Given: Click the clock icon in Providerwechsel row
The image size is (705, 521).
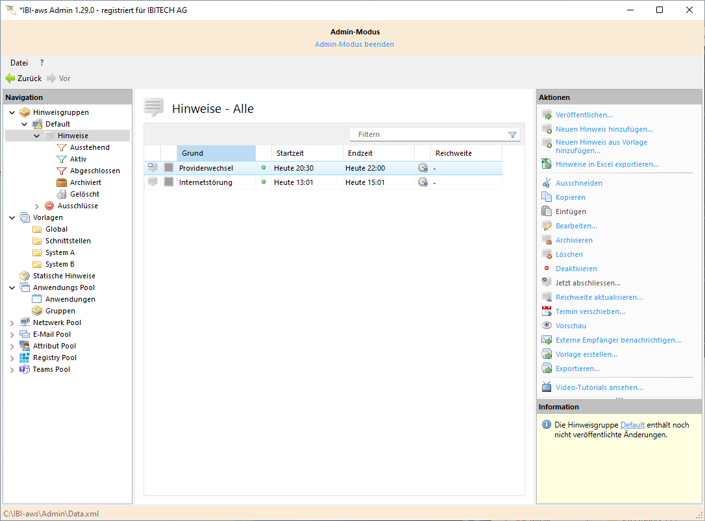Looking at the screenshot, I should coord(423,168).
